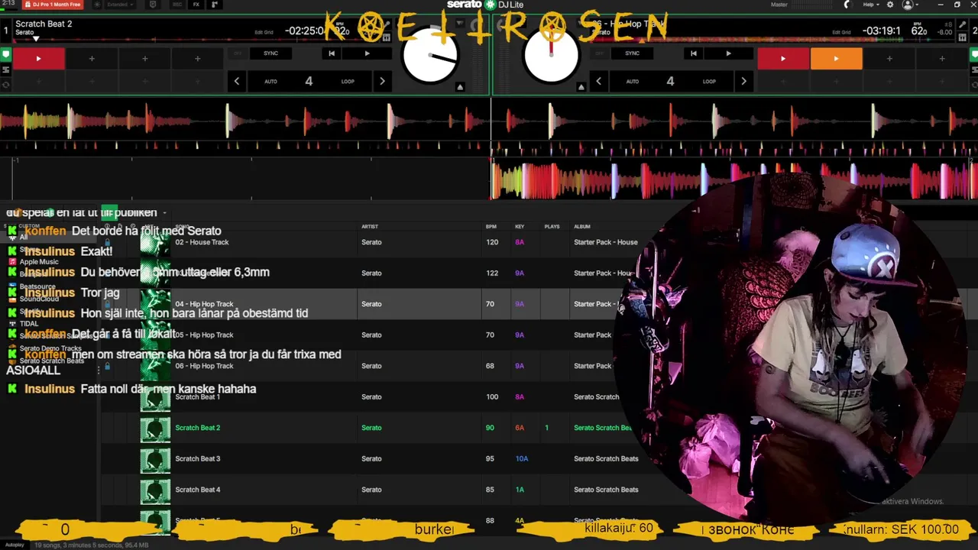
Task: Increase auto loop size on right deck
Action: pos(743,81)
